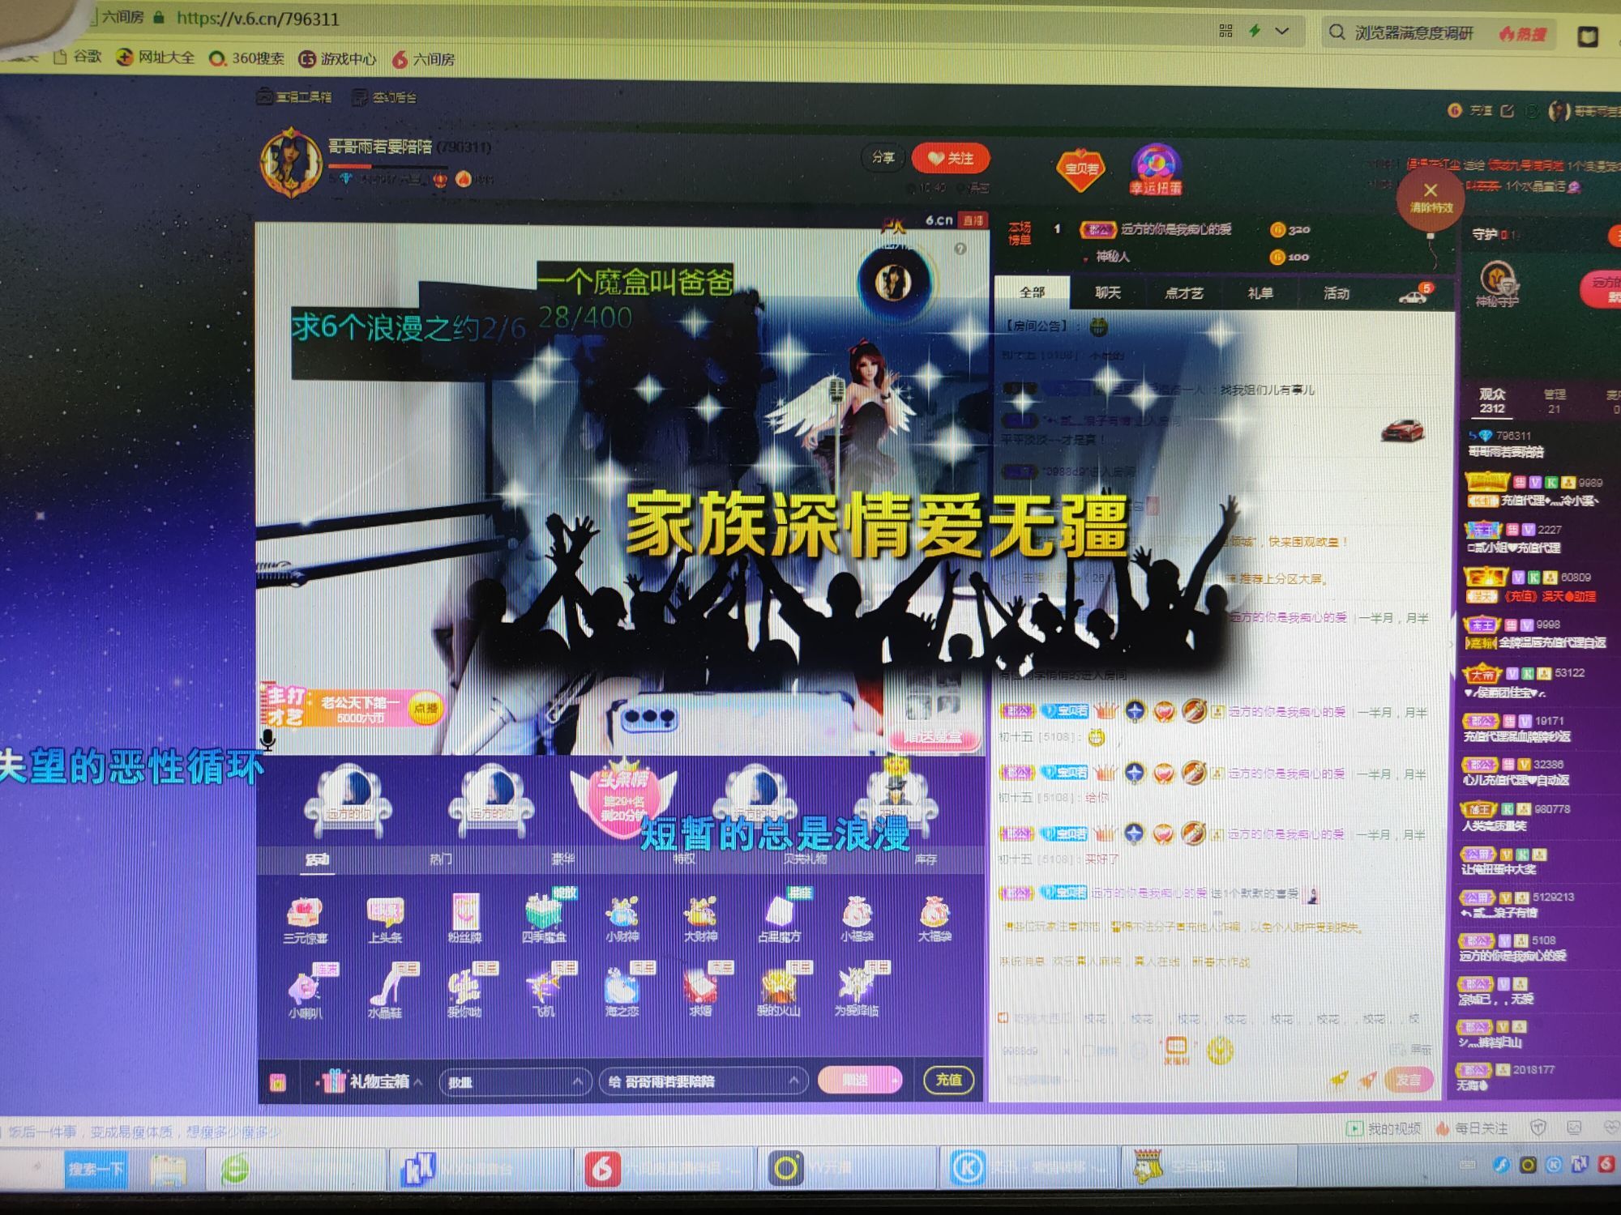Click the 充值 recharge button in gift bar
The image size is (1621, 1215).
948,1079
